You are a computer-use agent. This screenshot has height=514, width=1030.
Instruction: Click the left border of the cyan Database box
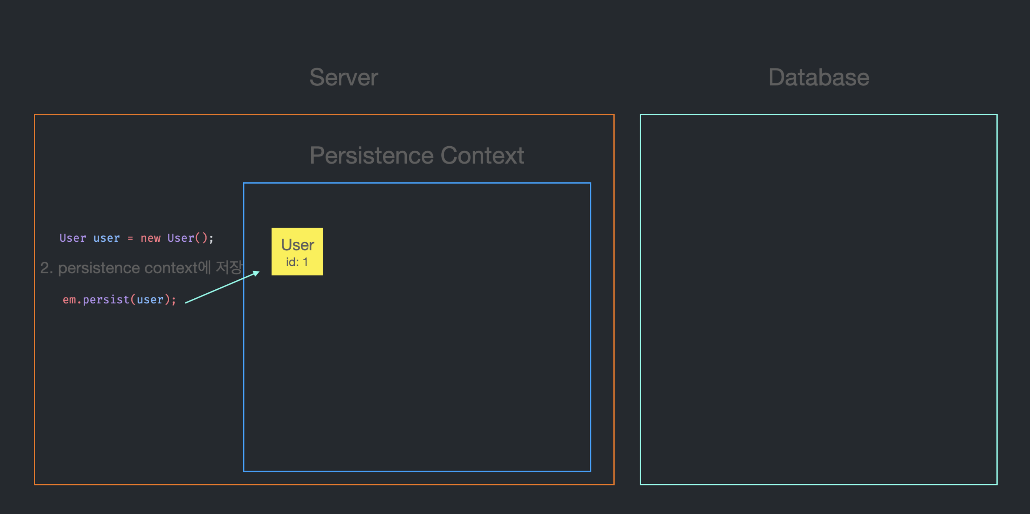(641, 300)
